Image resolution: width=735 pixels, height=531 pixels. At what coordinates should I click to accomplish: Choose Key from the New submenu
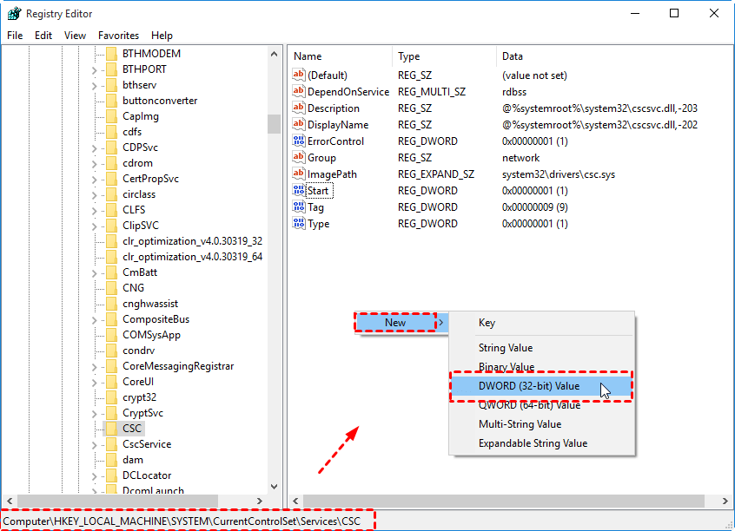click(x=541, y=323)
